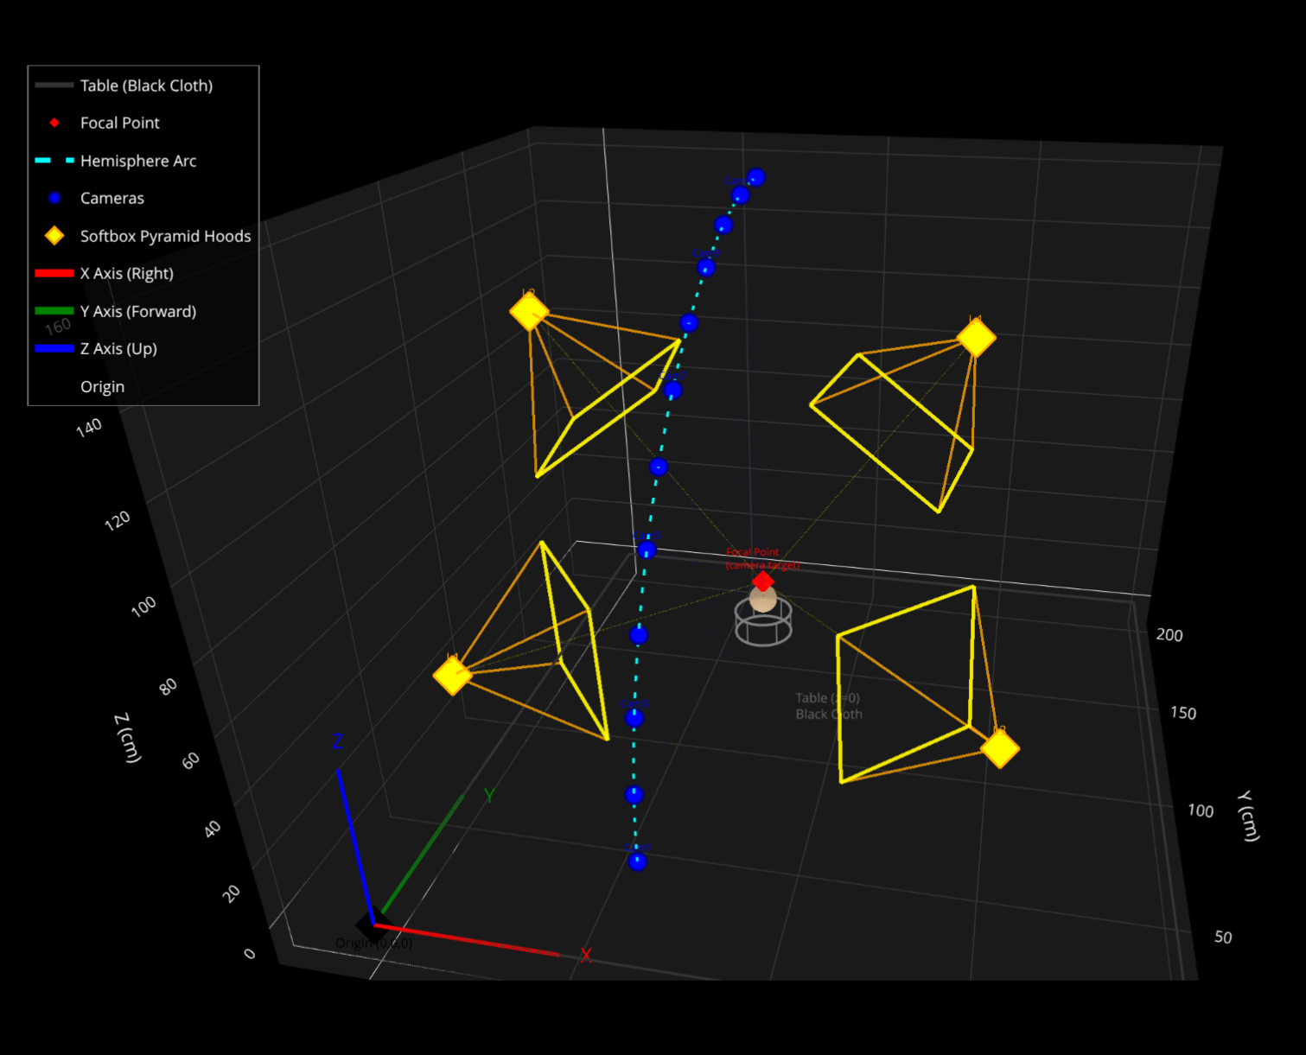The image size is (1306, 1055).
Task: Click the lower-left yellow softbox diamond
Action: click(x=452, y=675)
